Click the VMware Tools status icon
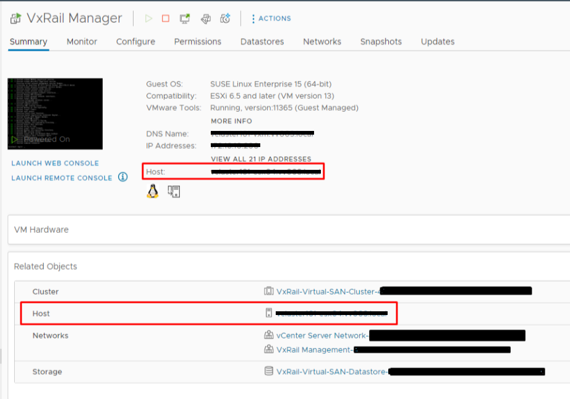This screenshot has height=399, width=570. click(173, 191)
